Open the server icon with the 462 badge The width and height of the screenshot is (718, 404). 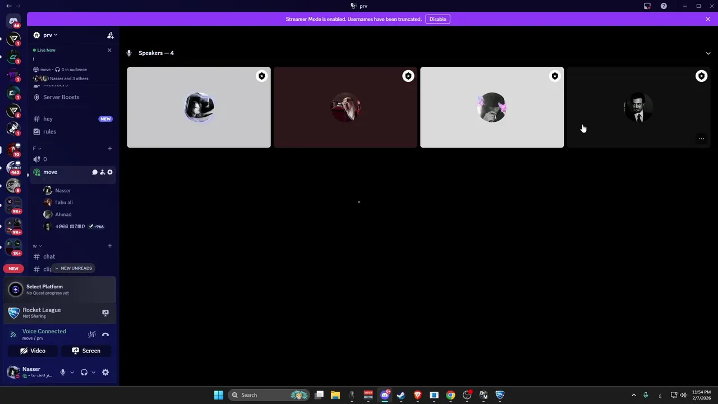click(x=13, y=167)
